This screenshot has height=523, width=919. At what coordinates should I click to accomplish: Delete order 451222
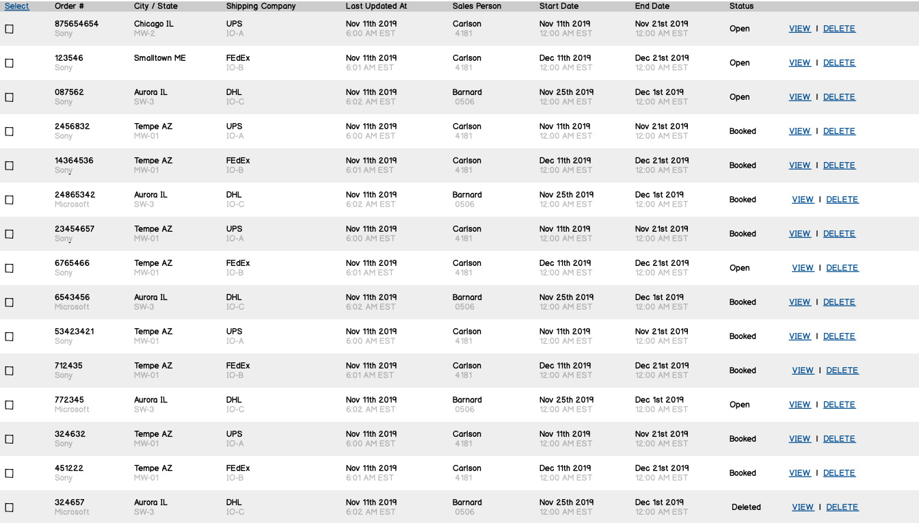[839, 473]
